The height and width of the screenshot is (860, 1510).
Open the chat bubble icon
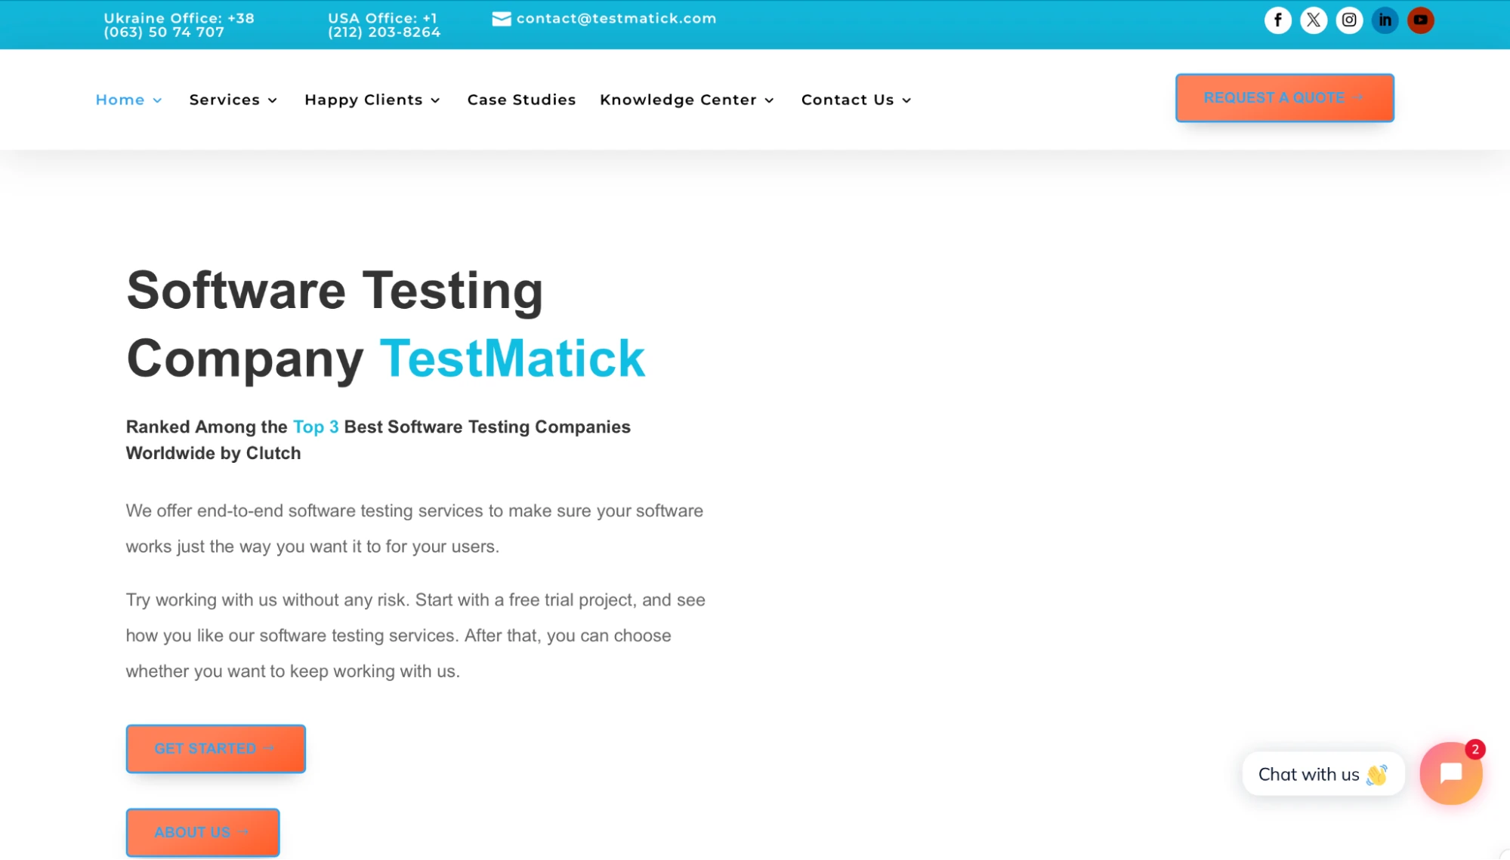coord(1450,773)
